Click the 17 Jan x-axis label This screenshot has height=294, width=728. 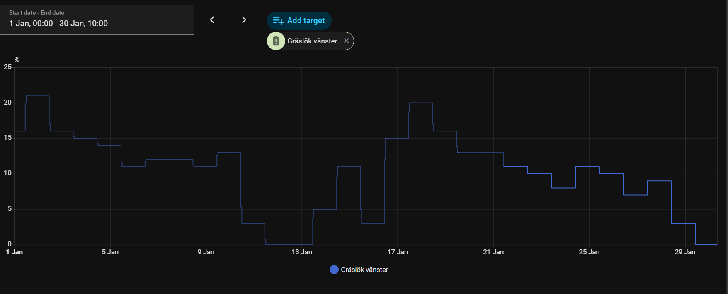398,252
